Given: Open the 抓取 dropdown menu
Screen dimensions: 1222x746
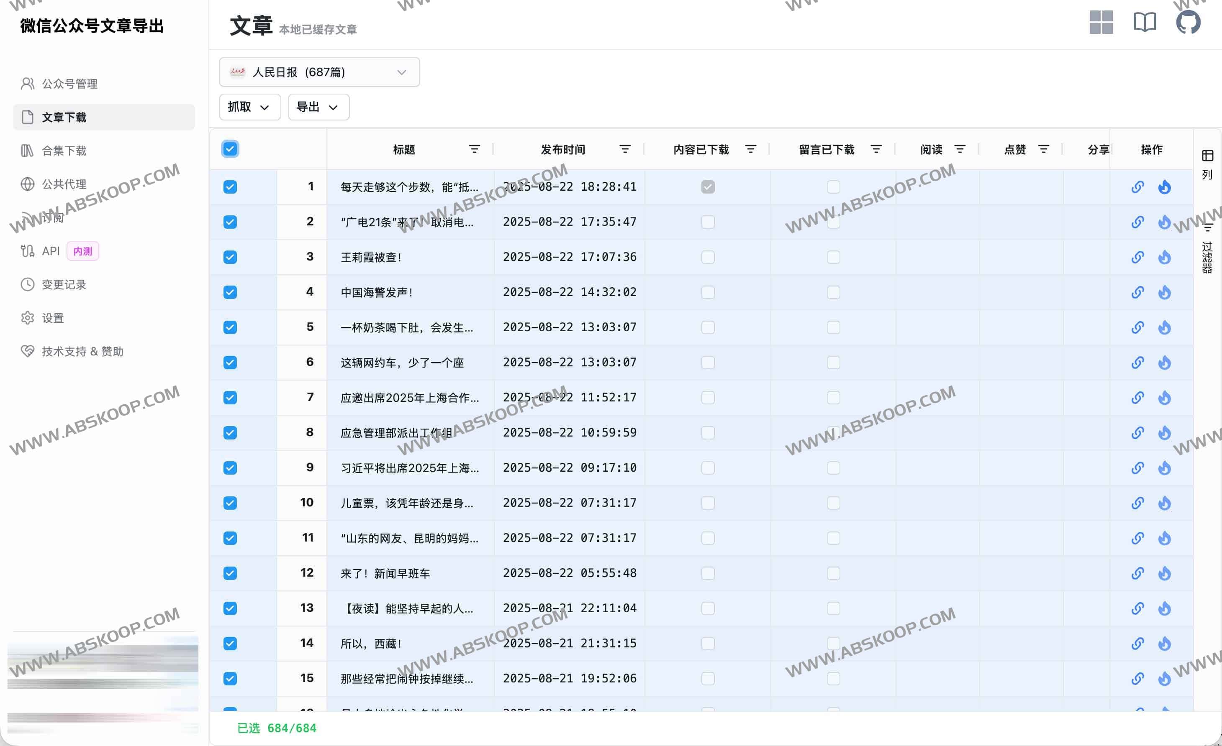Looking at the screenshot, I should point(249,107).
